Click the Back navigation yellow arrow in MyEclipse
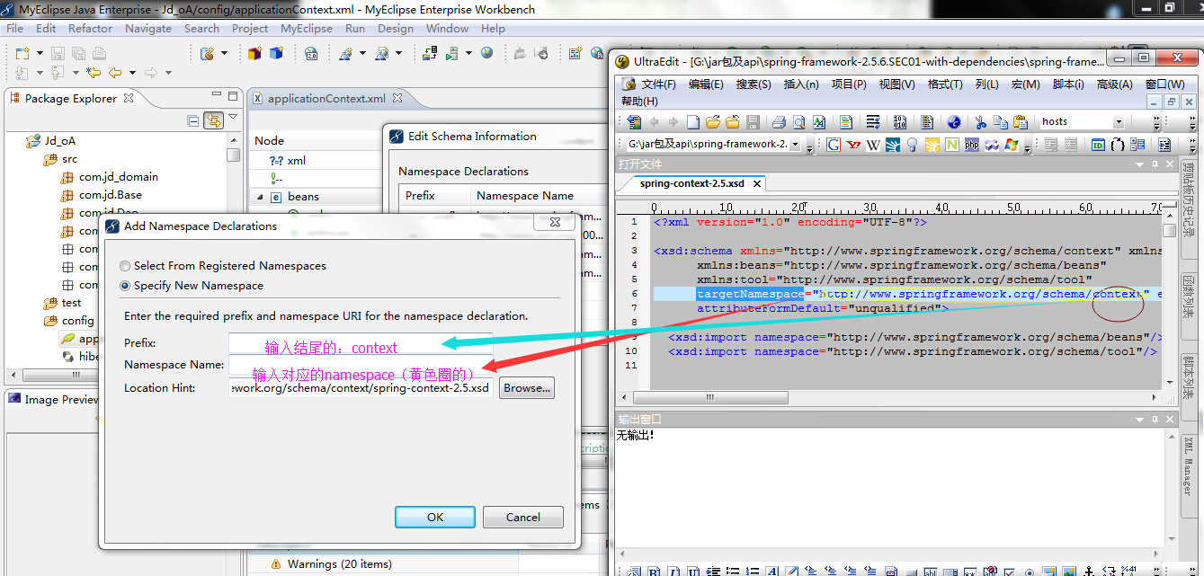The width and height of the screenshot is (1204, 576). point(114,73)
